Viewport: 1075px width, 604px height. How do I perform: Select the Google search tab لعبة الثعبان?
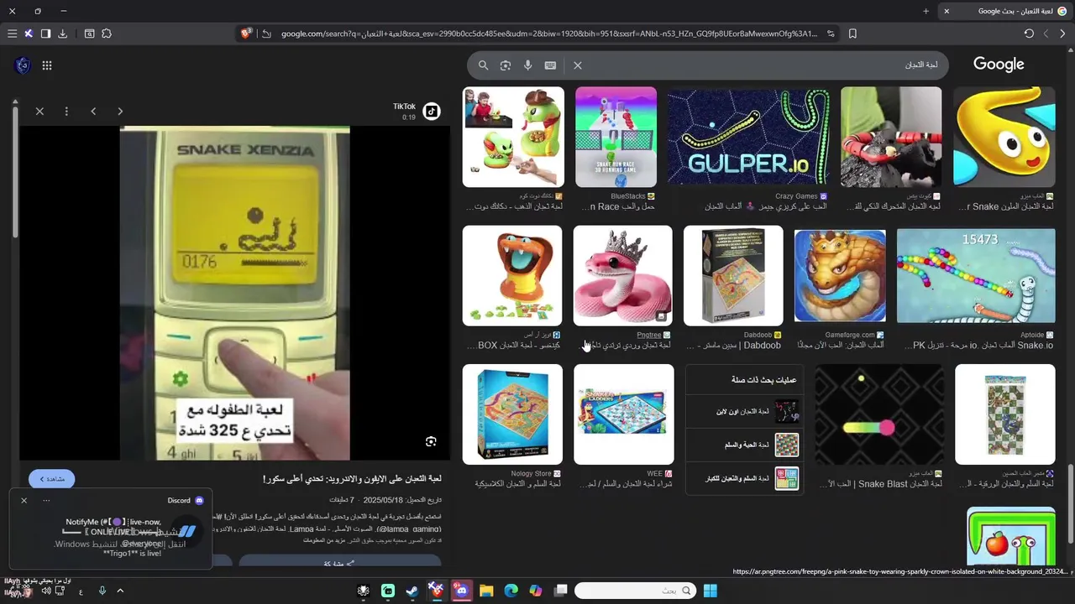[1004, 11]
